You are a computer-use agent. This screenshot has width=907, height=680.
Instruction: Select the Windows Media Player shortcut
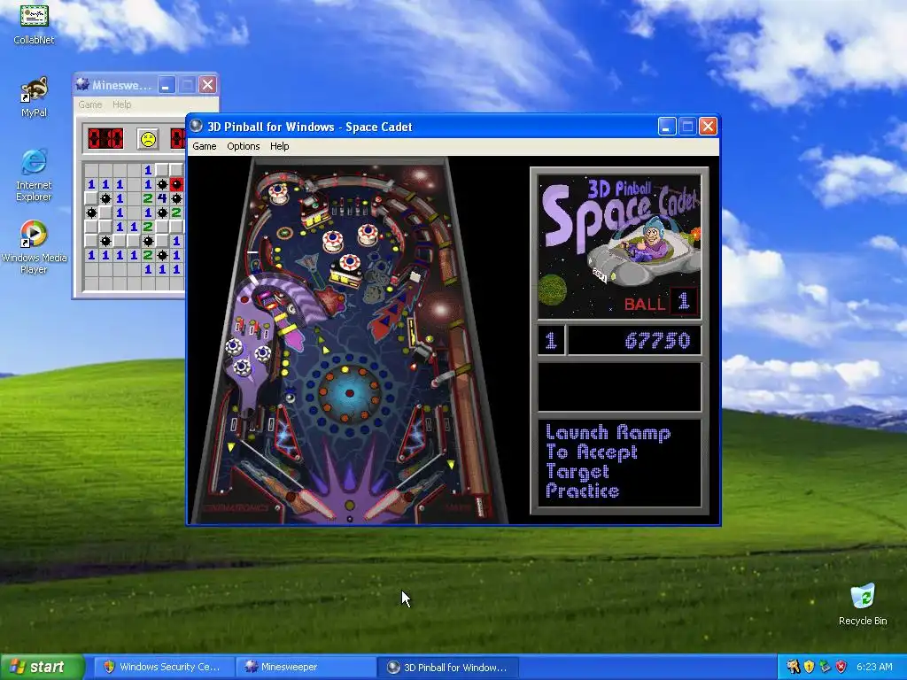[x=34, y=247]
